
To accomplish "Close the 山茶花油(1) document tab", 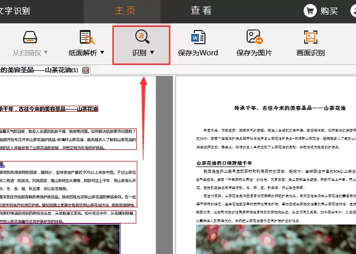I will [85, 71].
